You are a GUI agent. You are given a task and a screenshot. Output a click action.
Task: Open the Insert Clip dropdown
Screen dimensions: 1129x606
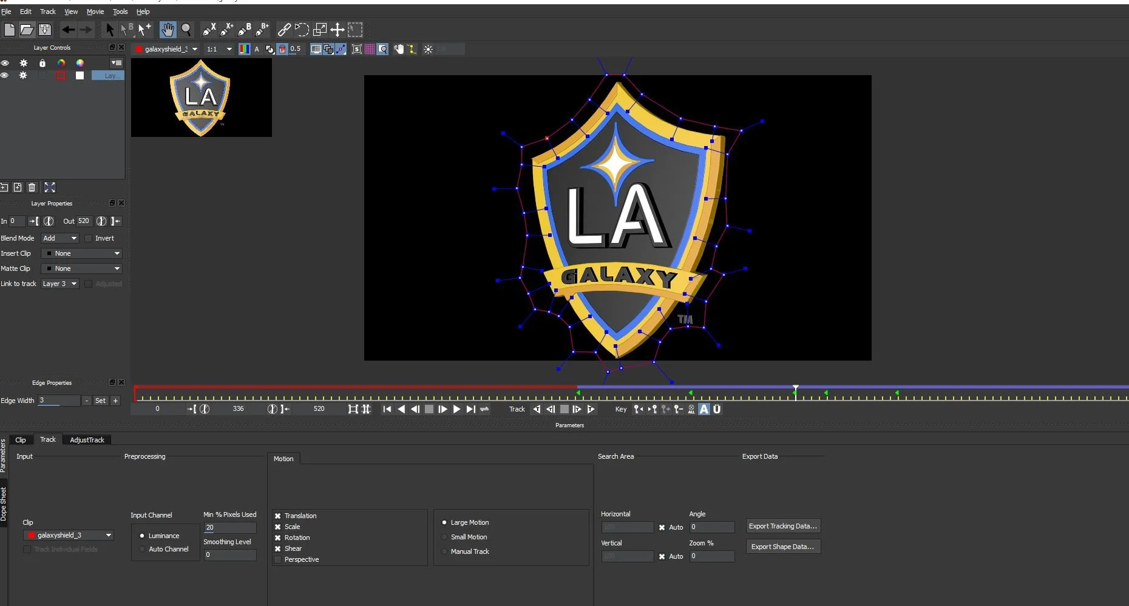point(81,253)
